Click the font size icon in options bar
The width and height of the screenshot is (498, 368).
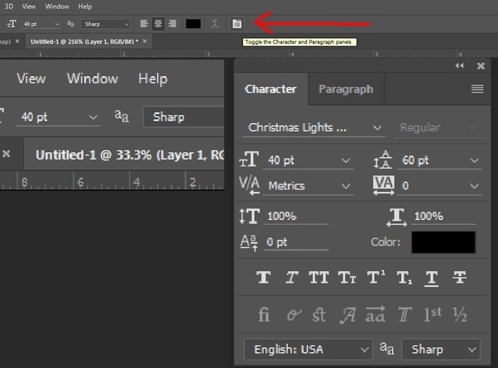coord(12,24)
